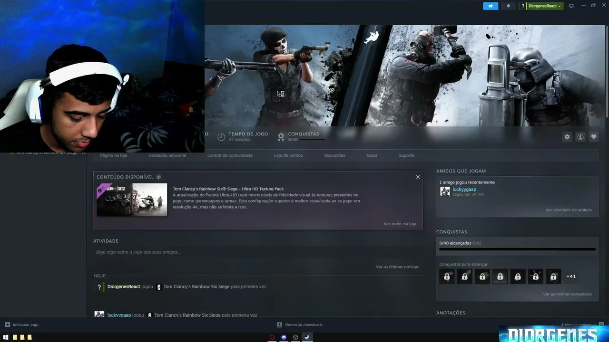Click the first locked achievement icon
The height and width of the screenshot is (342, 609).
point(447,276)
